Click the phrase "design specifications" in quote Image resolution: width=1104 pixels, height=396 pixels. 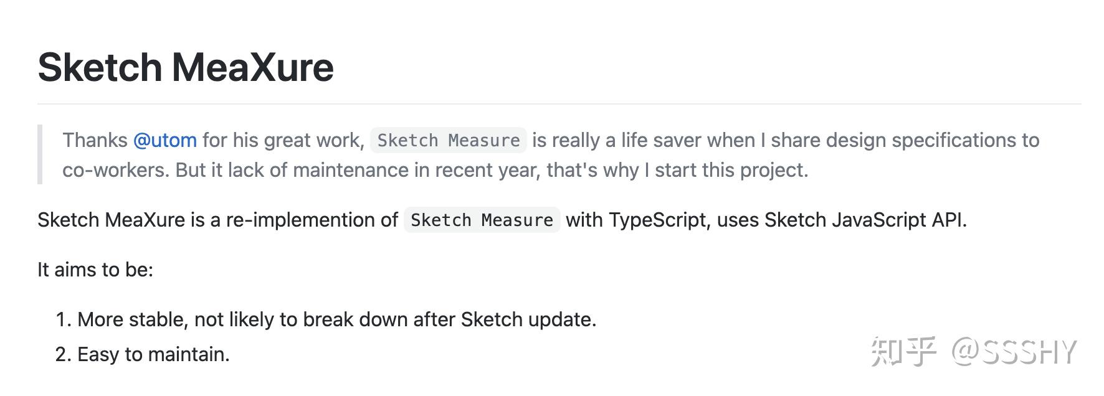923,140
